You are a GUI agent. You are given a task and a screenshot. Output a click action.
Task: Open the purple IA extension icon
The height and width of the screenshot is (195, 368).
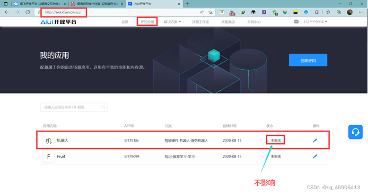264,12
